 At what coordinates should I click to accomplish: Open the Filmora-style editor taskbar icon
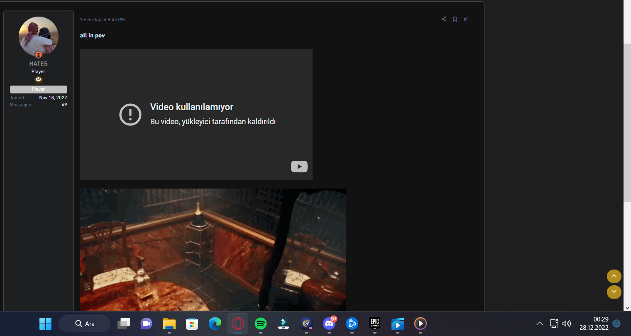[x=284, y=324]
